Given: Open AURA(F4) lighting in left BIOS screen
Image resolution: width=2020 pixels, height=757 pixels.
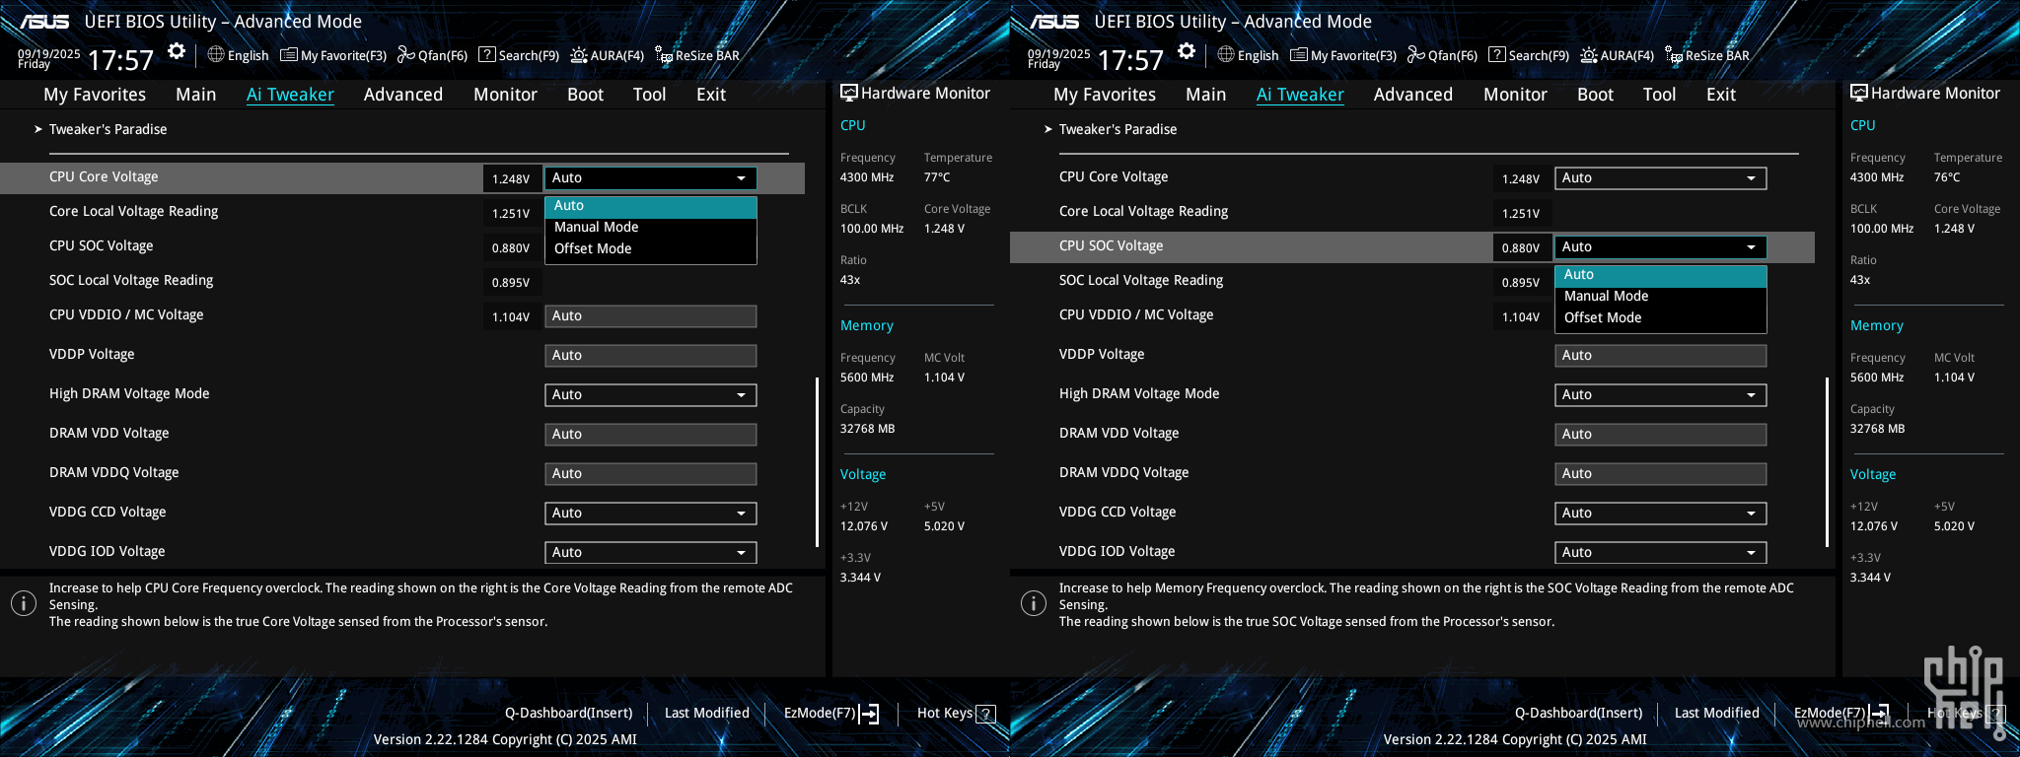Looking at the screenshot, I should click(x=608, y=55).
